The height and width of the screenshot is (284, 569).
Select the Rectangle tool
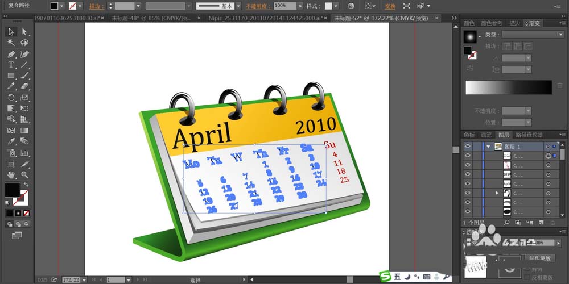[x=11, y=76]
